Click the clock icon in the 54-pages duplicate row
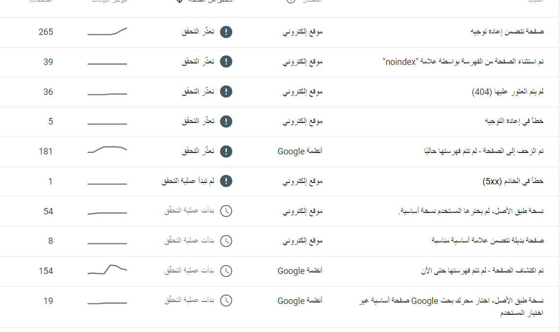The height and width of the screenshot is (332, 560). pyautogui.click(x=226, y=211)
